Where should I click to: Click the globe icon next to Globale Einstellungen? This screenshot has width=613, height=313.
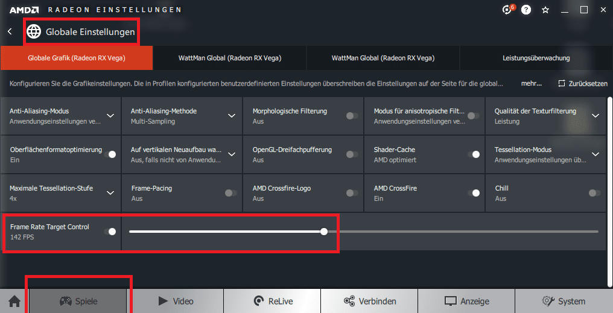tap(34, 31)
